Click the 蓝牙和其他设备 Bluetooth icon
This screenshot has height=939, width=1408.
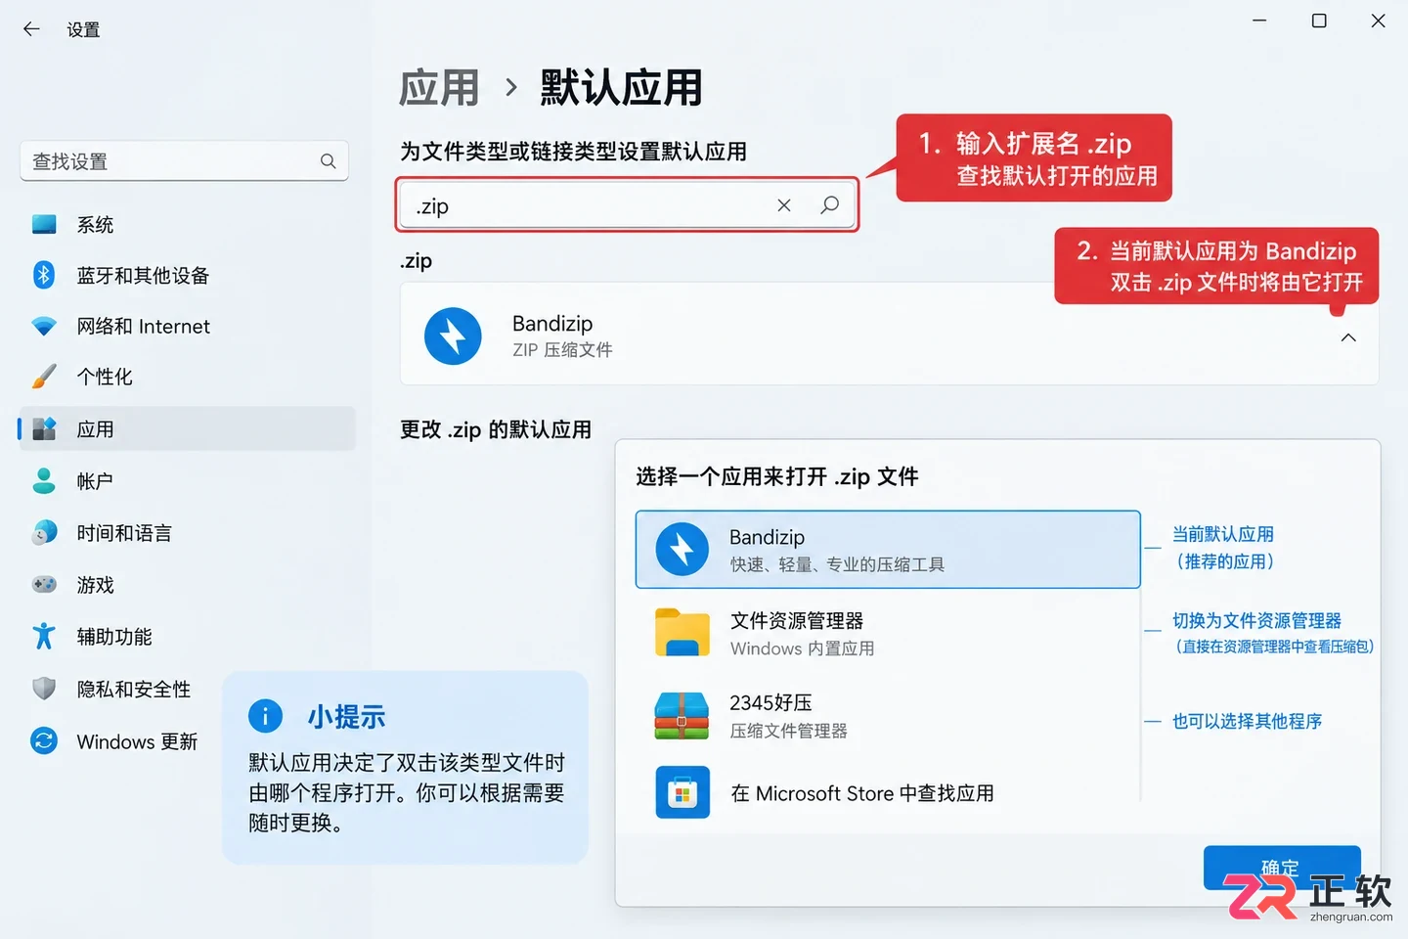point(44,276)
